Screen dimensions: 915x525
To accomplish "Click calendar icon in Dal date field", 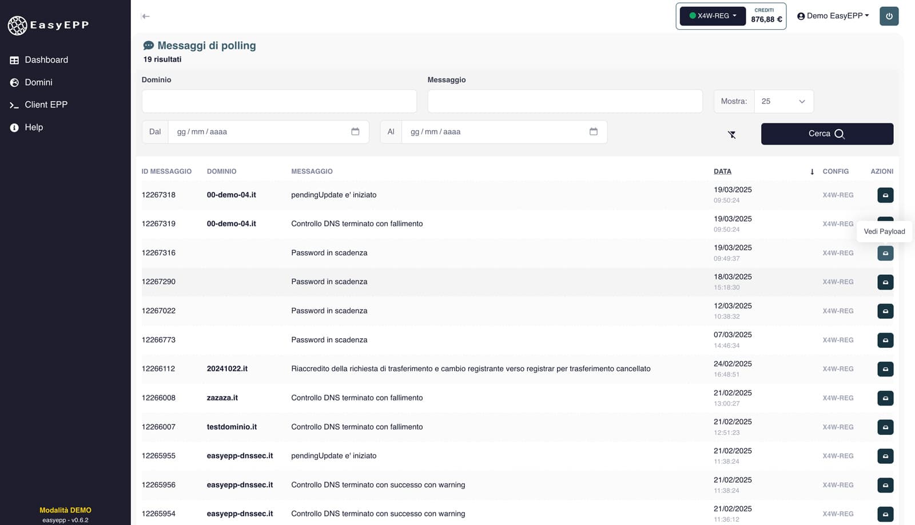I will pos(355,132).
